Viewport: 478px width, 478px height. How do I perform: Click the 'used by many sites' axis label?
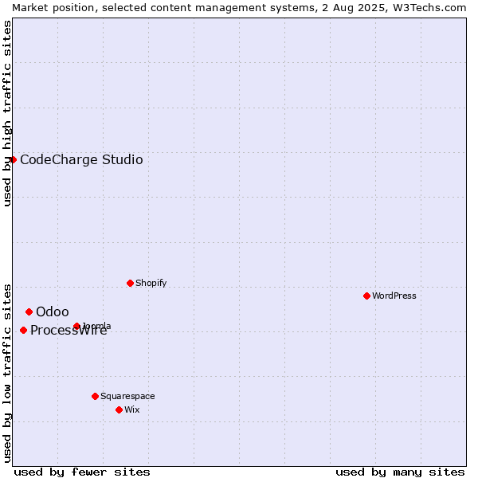400,472
